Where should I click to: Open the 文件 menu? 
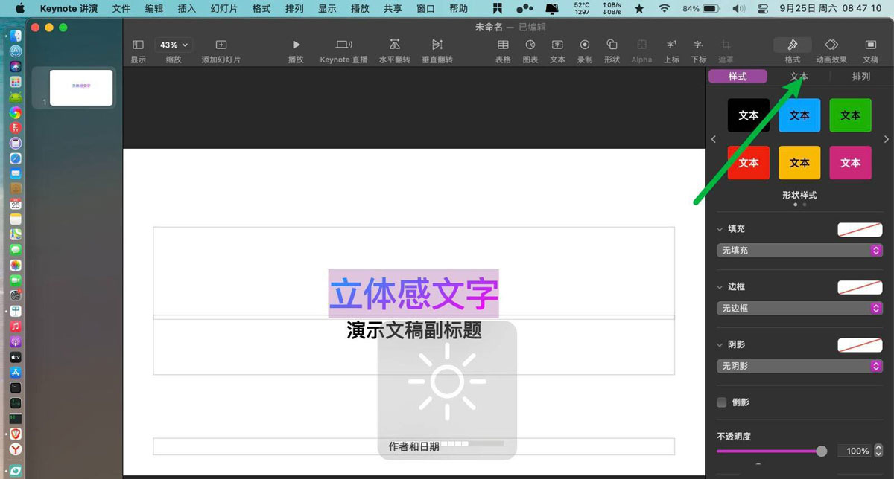pyautogui.click(x=121, y=9)
